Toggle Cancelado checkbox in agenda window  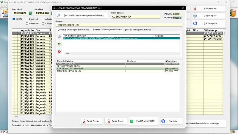click(43, 24)
